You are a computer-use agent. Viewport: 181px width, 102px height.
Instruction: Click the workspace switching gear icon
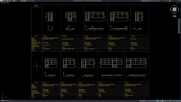(170, 101)
